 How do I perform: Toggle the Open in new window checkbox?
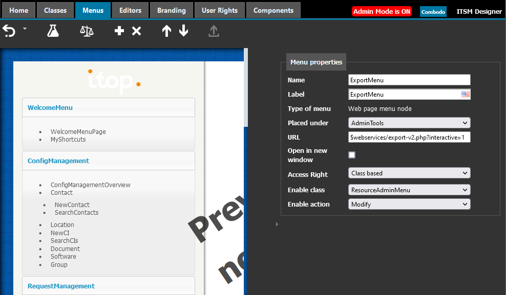[x=352, y=155]
